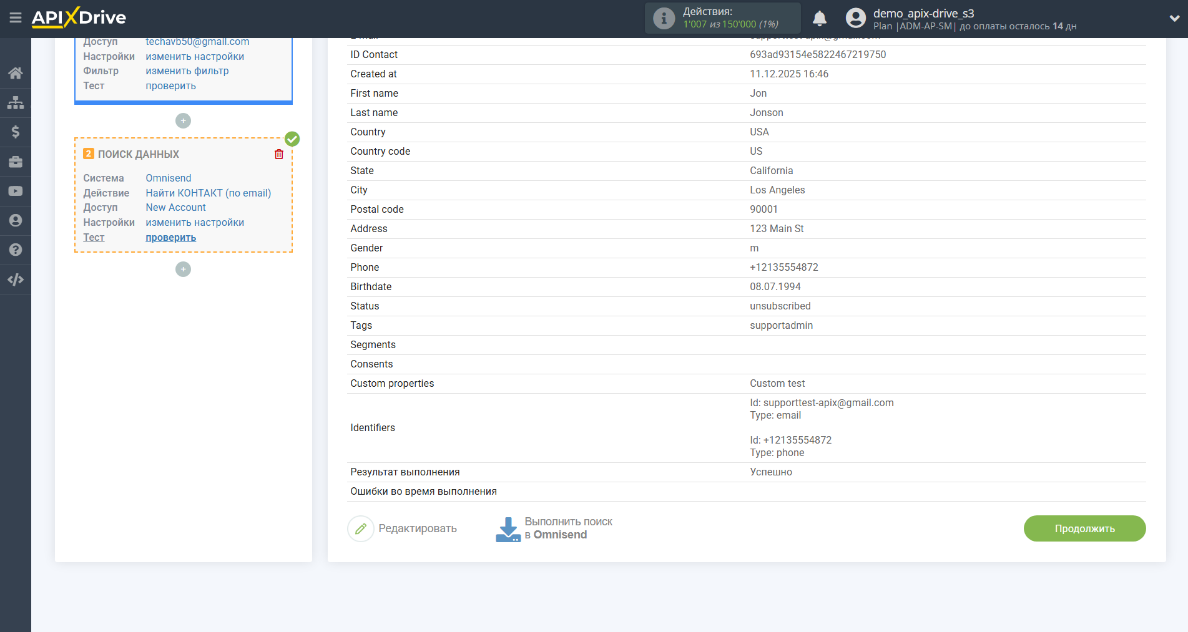Open techavb50@gmail.com access link
The width and height of the screenshot is (1188, 632).
197,42
